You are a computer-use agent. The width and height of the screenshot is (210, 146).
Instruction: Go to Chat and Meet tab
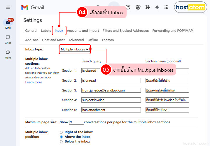coord(53,40)
